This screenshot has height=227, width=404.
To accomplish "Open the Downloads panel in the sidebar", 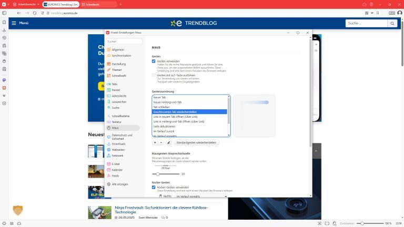I will click(x=4, y=30).
